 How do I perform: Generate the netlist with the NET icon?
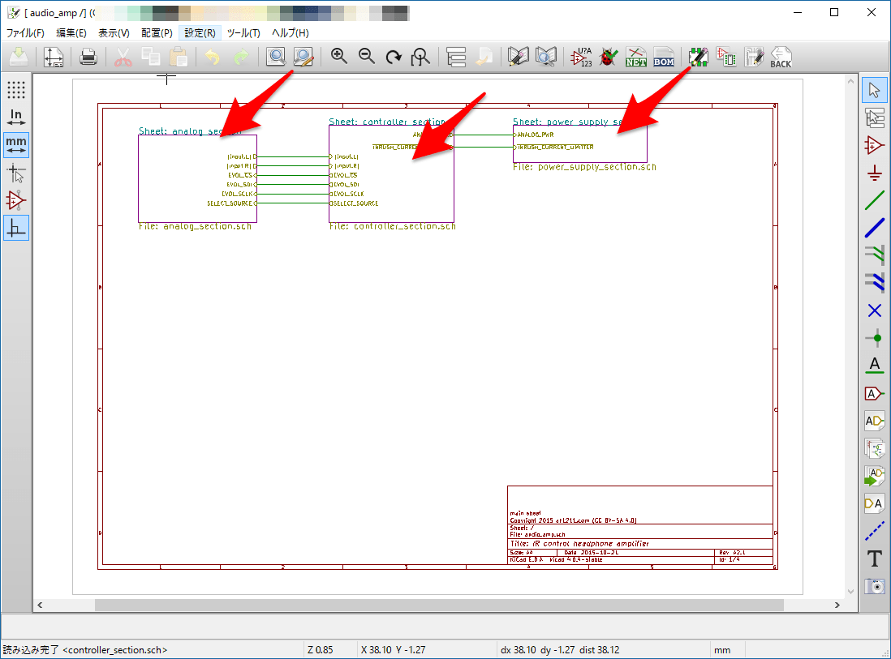636,58
